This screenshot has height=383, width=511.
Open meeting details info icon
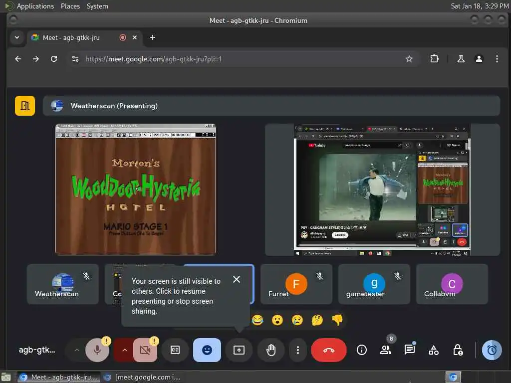pos(361,350)
